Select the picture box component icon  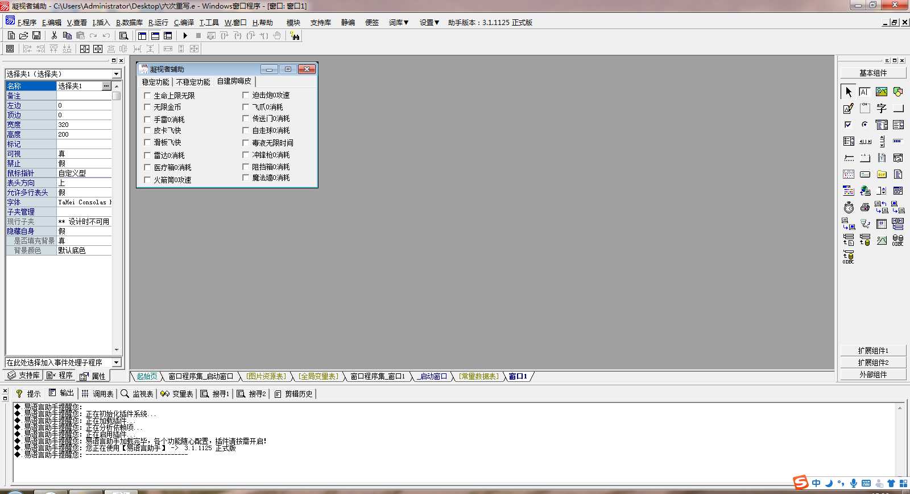click(x=882, y=92)
